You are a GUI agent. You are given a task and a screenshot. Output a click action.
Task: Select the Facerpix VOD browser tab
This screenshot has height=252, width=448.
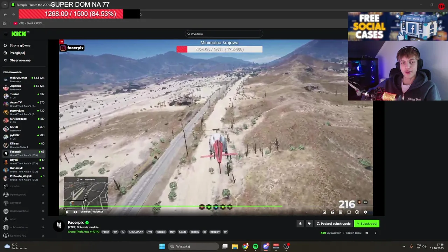click(31, 5)
